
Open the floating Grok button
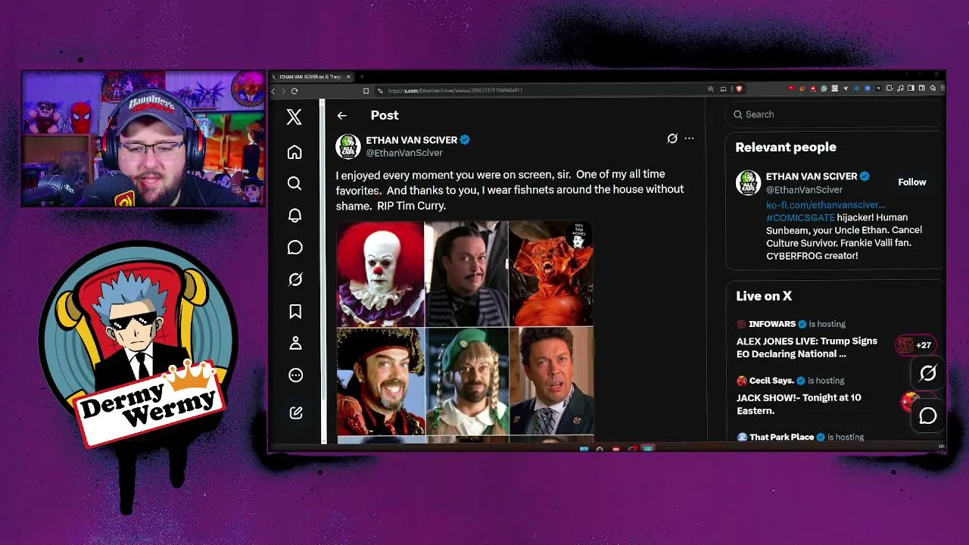pos(928,373)
